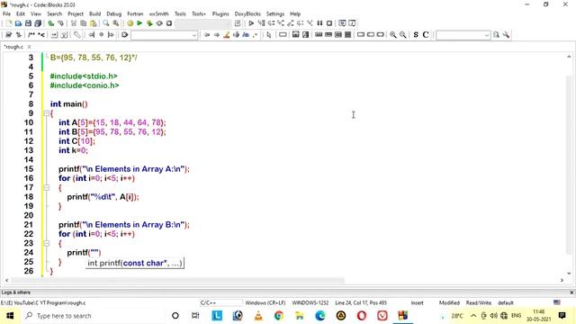Run the program with the green arrow
Screen dimensions: 576x324
coord(139,23)
